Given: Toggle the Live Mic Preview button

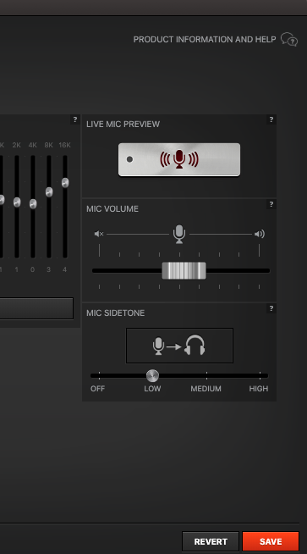Looking at the screenshot, I should [x=179, y=159].
